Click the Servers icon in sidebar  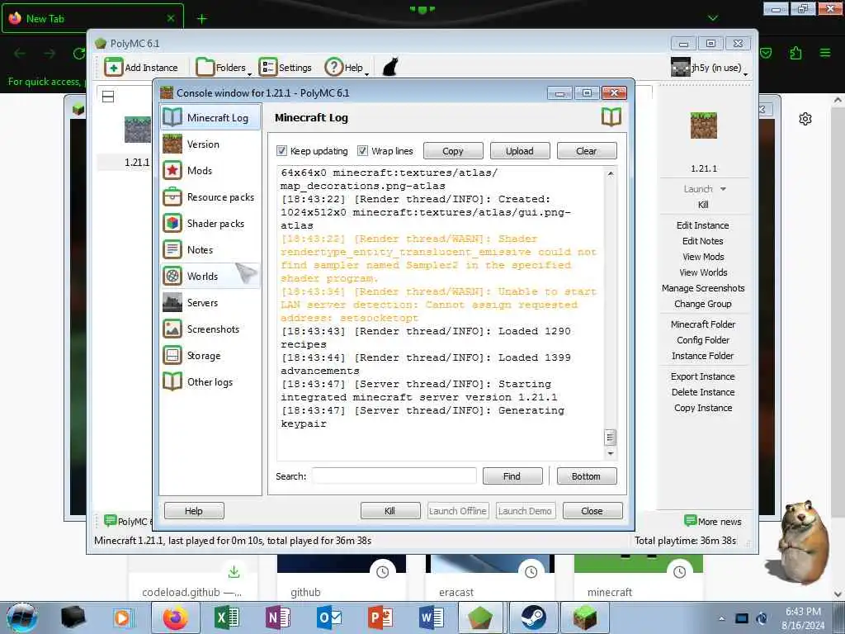(172, 302)
